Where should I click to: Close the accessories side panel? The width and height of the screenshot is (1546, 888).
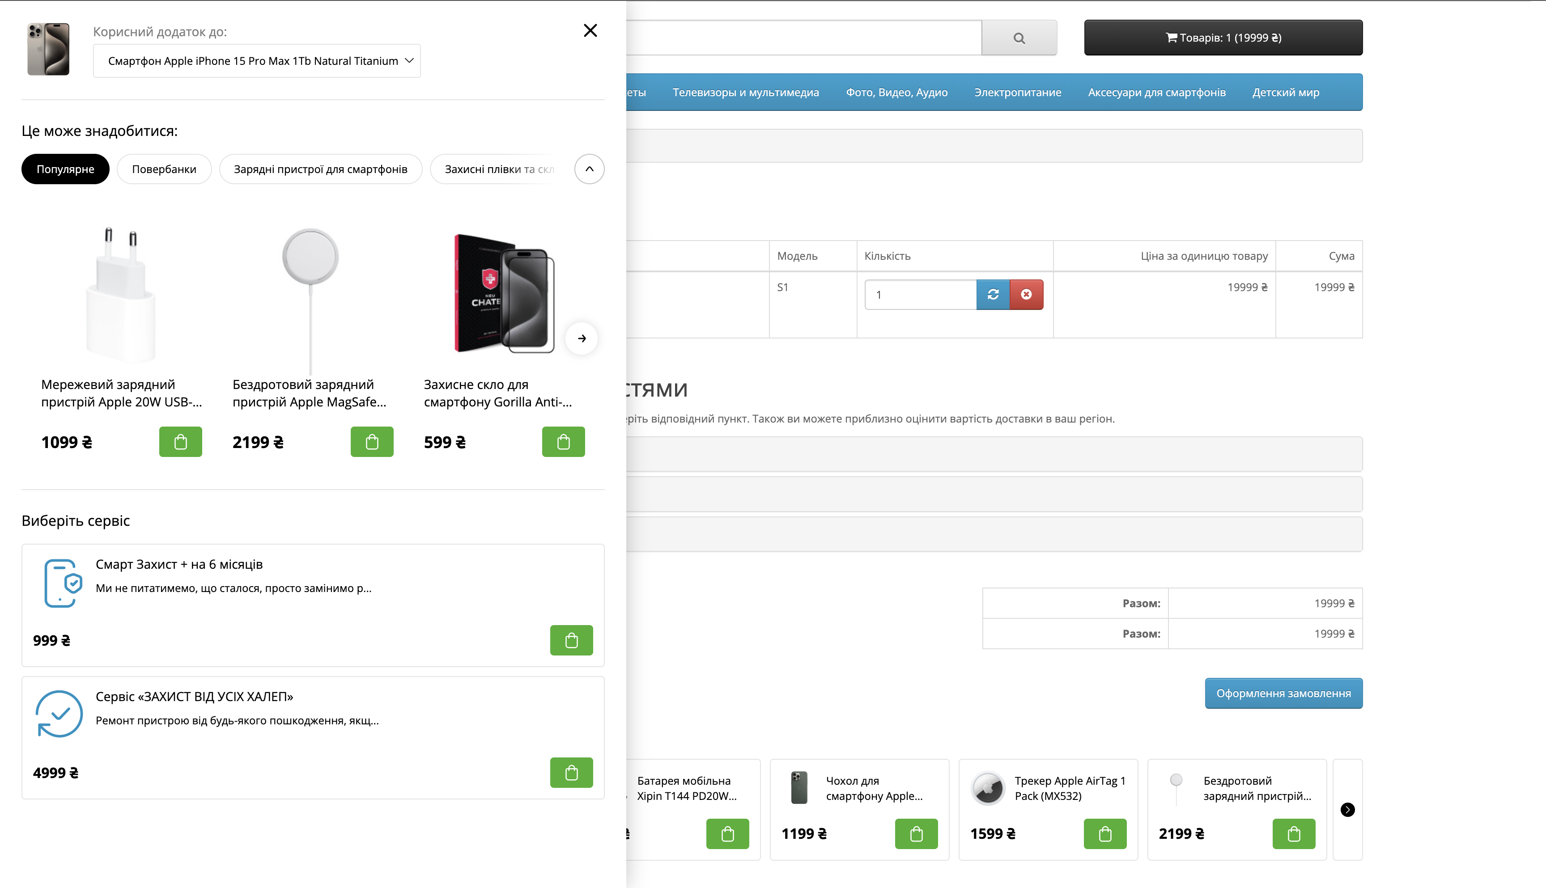coord(589,30)
